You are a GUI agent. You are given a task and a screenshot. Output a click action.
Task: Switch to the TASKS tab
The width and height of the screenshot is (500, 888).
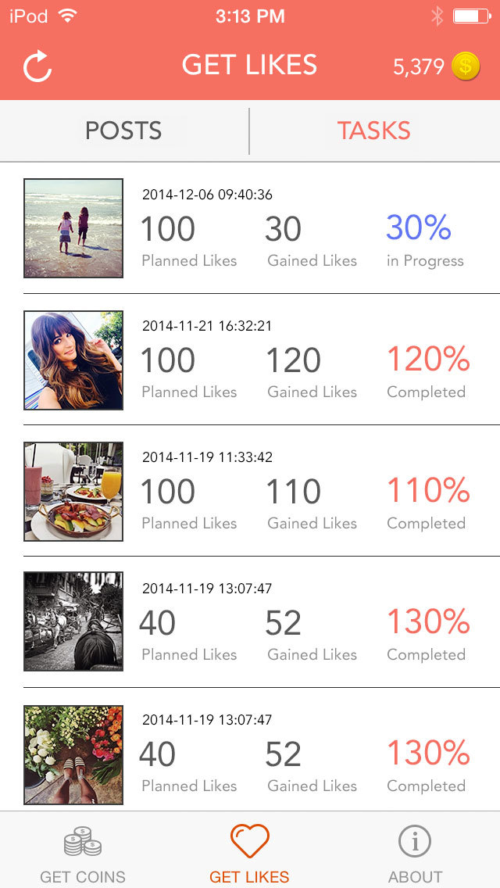tap(373, 131)
